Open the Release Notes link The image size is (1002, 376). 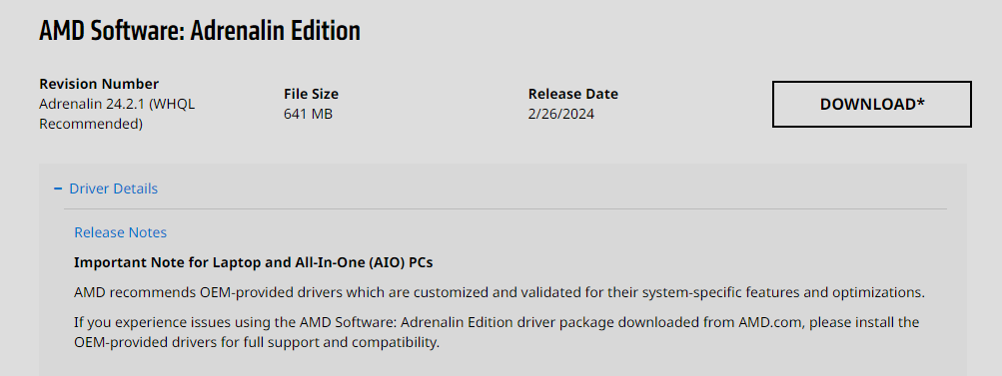[120, 232]
